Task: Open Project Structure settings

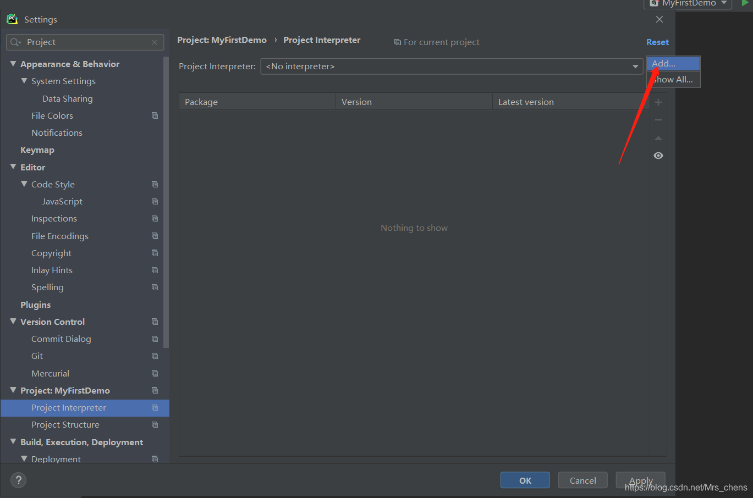Action: [65, 424]
